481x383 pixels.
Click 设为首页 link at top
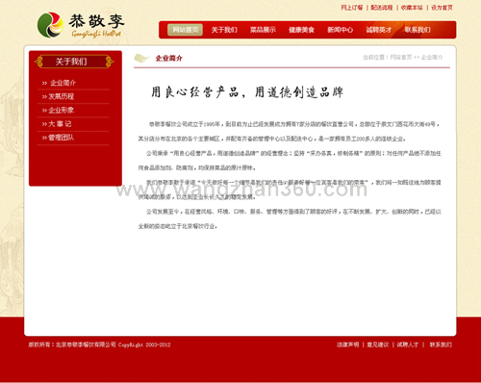(x=442, y=8)
